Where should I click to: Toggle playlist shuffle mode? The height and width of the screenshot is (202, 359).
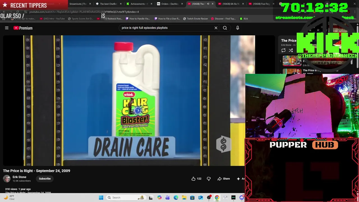tap(291, 50)
